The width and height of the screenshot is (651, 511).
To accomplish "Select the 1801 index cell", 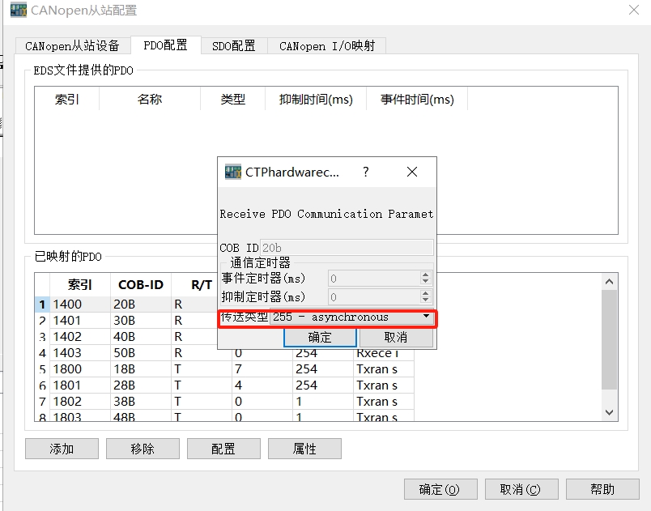I will click(80, 385).
